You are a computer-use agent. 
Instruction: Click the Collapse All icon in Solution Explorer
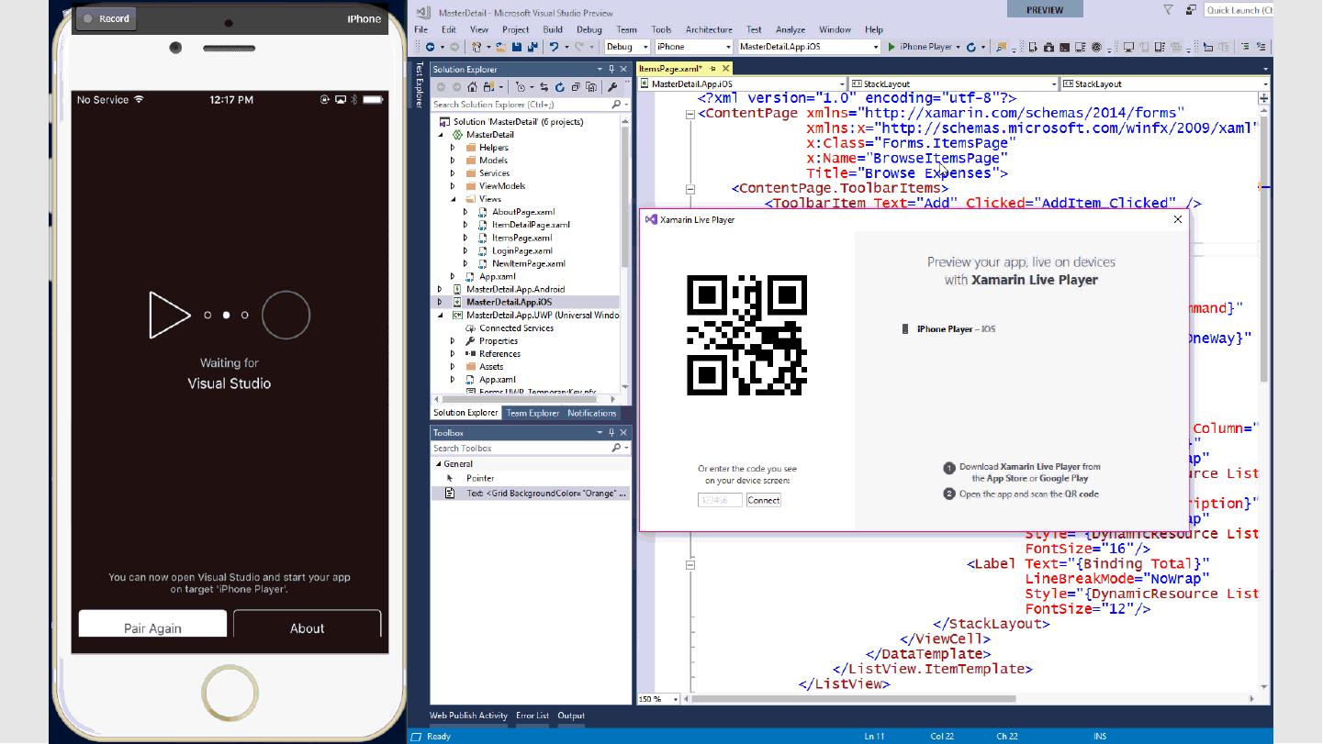pos(576,87)
